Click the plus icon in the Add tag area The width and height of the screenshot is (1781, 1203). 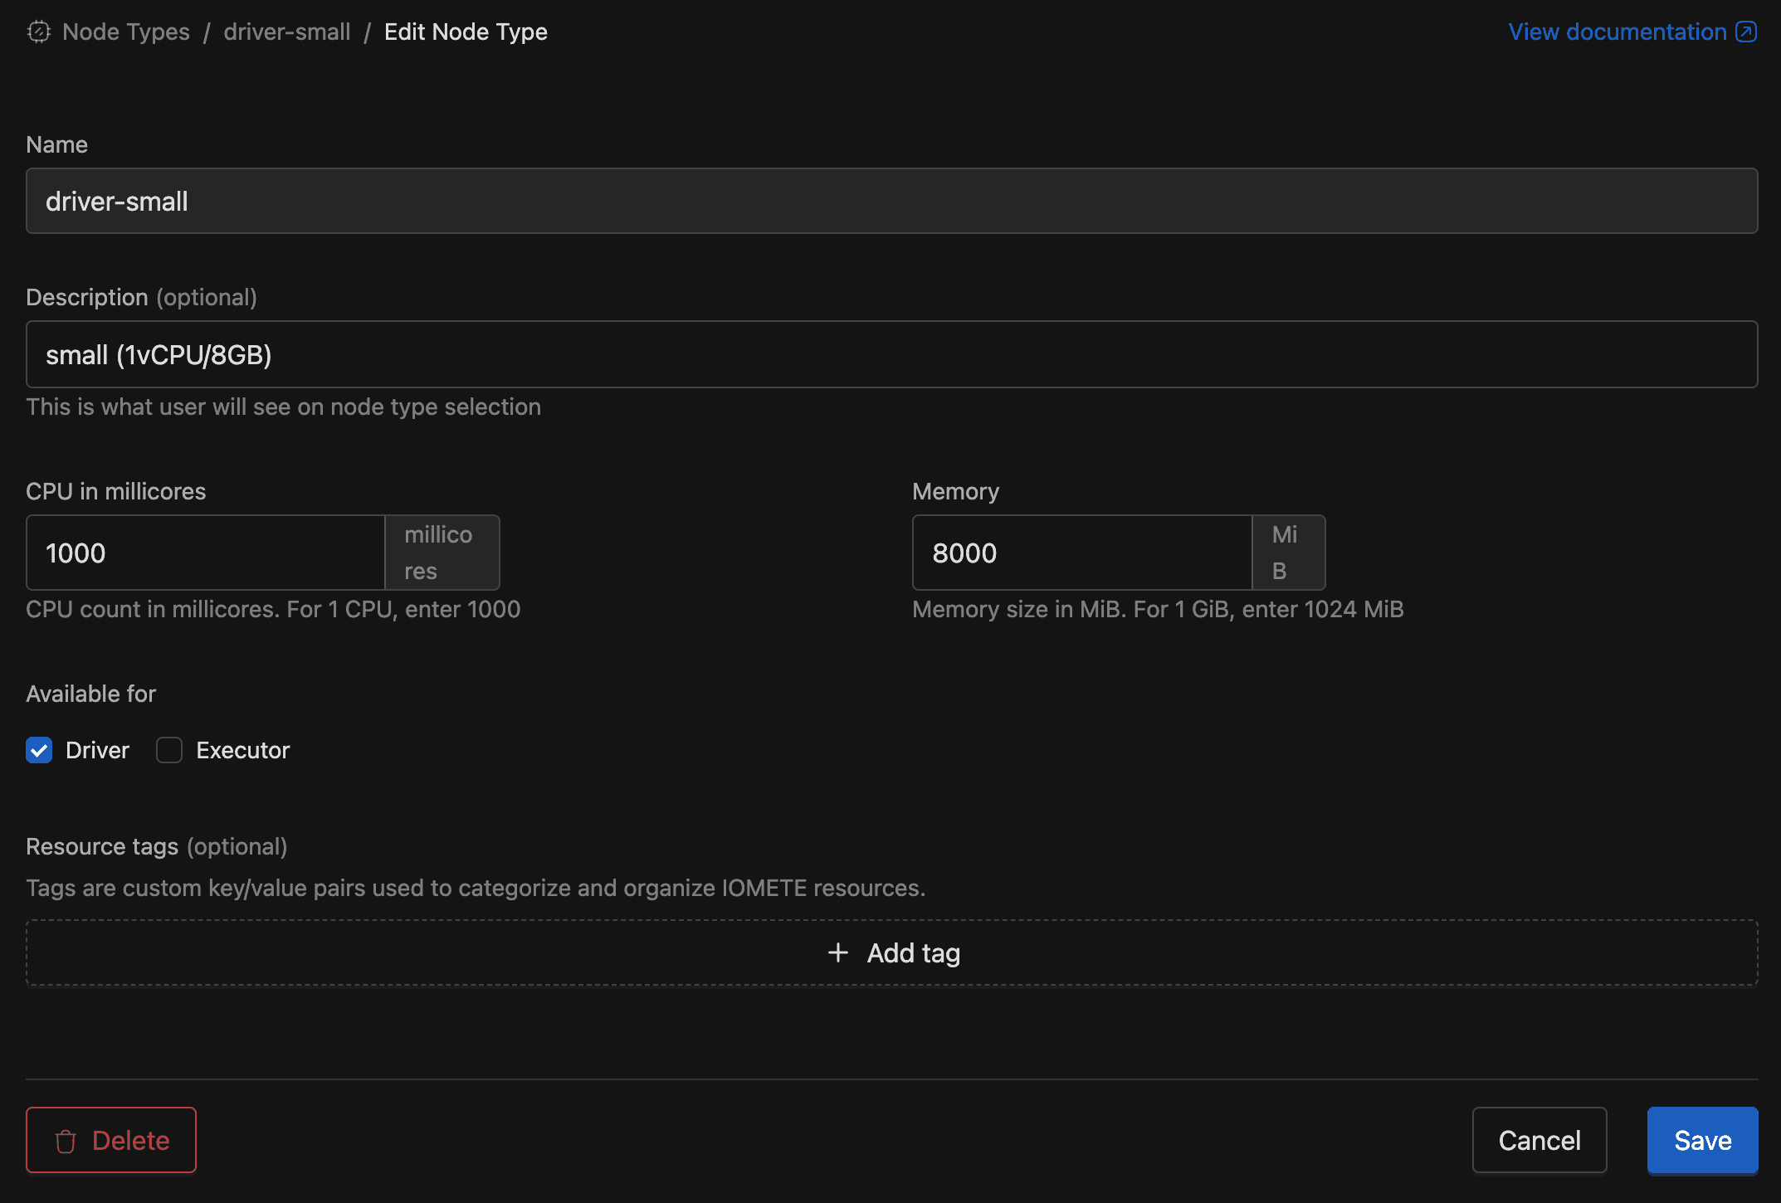[837, 953]
